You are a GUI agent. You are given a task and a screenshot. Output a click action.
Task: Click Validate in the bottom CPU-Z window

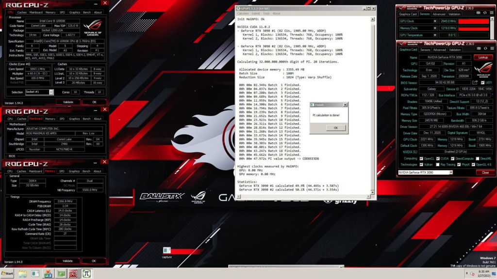point(67,261)
